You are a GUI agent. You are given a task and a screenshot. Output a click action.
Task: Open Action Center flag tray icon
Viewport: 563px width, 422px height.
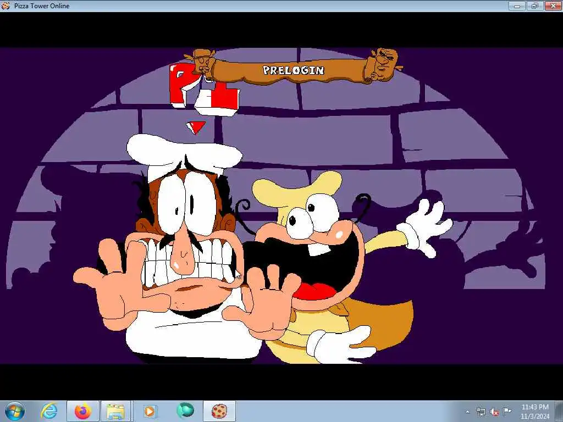(x=507, y=411)
